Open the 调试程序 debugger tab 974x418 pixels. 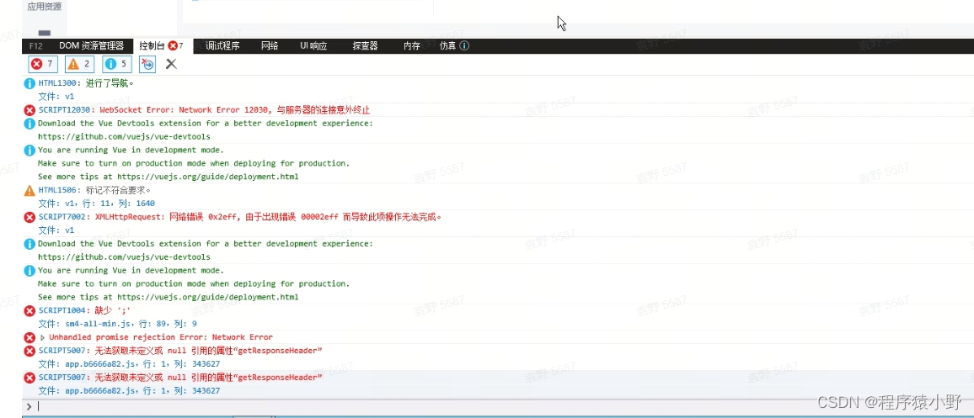tap(222, 46)
